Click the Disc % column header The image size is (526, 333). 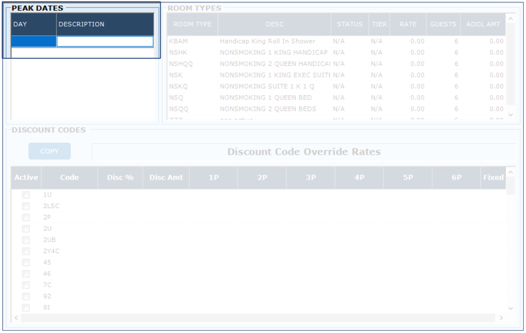coord(120,177)
